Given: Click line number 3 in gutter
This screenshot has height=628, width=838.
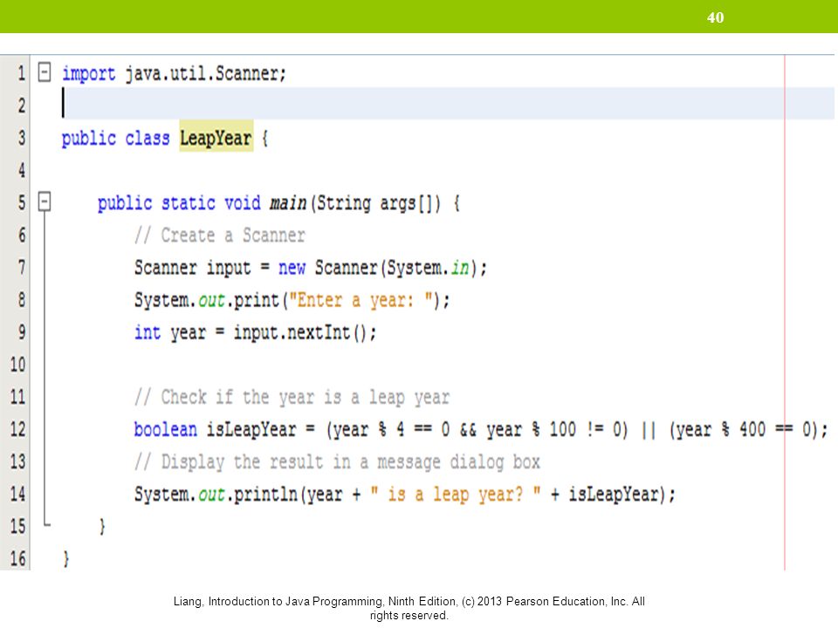Looking at the screenshot, I should click(21, 138).
